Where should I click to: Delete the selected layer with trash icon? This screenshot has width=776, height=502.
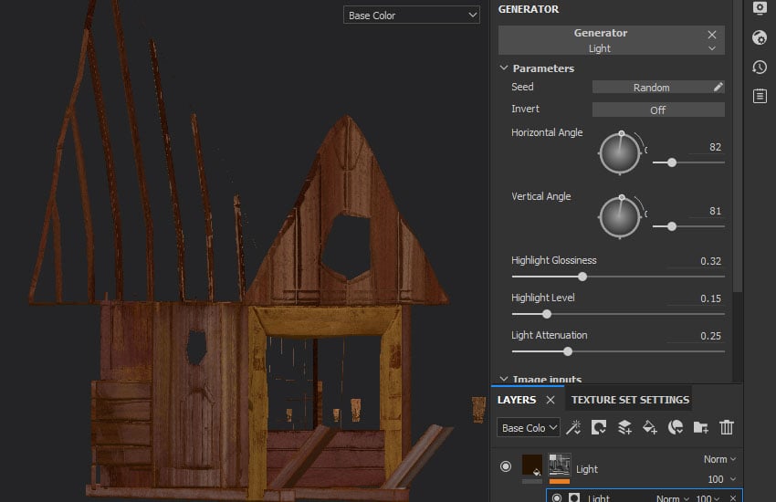[x=727, y=427]
